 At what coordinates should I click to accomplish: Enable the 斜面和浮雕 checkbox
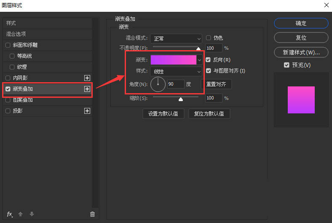tap(8, 45)
